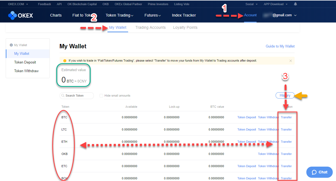The width and height of the screenshot is (336, 181).
Task: Open the Guide to My Wallet link
Action: coord(280,46)
